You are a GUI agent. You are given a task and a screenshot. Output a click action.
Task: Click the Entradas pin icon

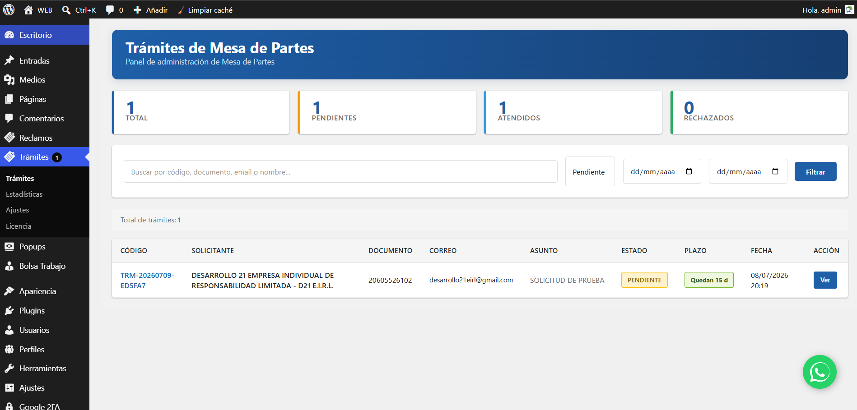[x=9, y=60]
